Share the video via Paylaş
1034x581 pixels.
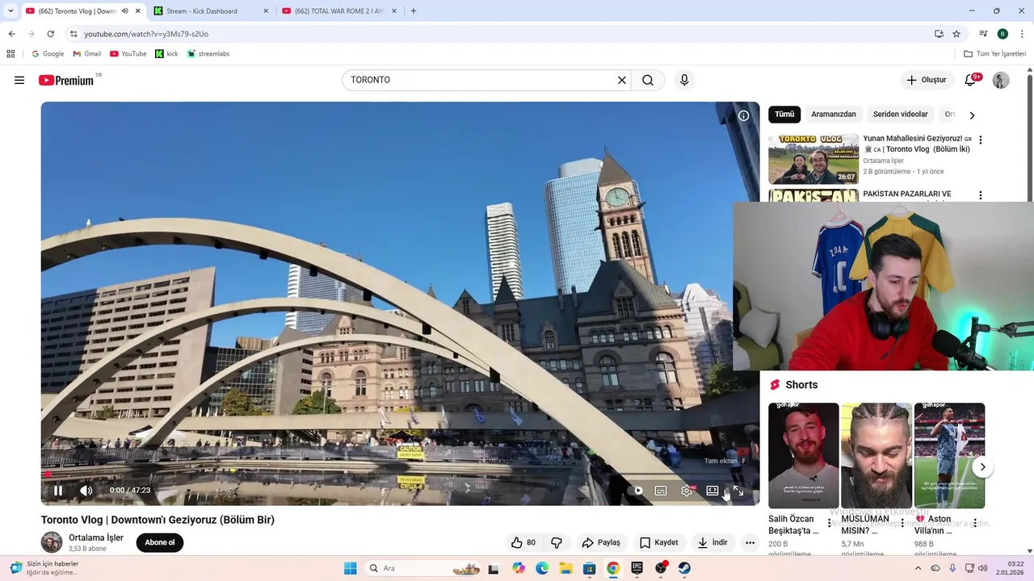602,542
